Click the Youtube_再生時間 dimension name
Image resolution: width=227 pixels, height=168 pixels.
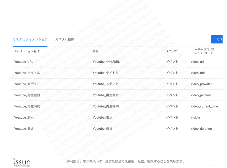pyautogui.click(x=27, y=106)
